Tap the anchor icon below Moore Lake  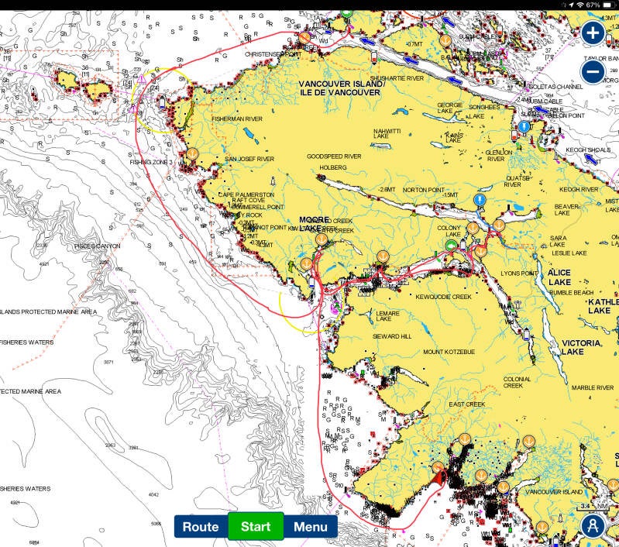[x=322, y=239]
